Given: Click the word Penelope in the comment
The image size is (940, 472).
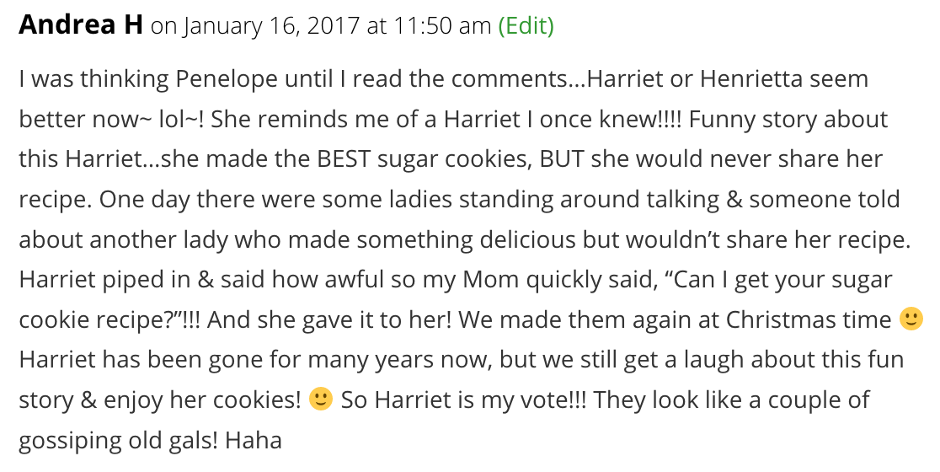Looking at the screenshot, I should point(227,79).
